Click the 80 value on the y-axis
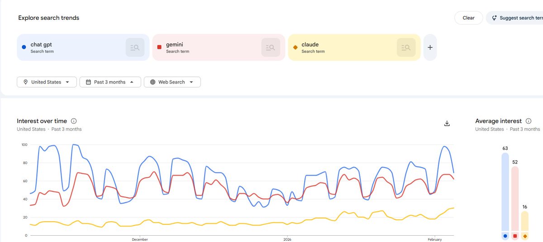The image size is (543, 242). pyautogui.click(x=25, y=163)
